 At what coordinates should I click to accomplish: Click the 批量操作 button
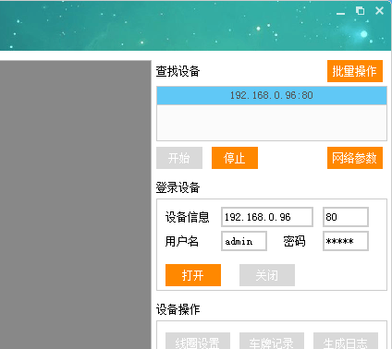coord(355,71)
